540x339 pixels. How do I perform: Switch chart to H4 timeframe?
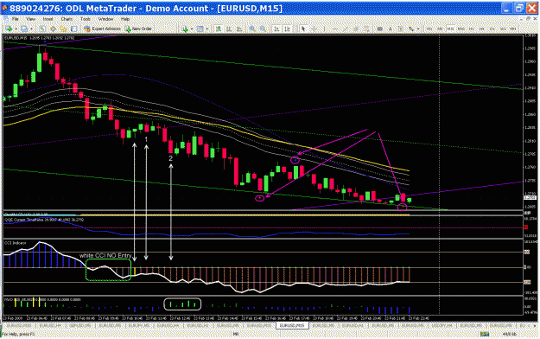point(482,29)
